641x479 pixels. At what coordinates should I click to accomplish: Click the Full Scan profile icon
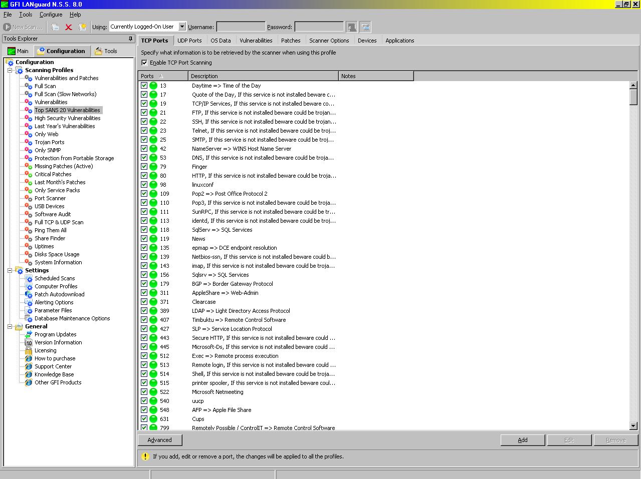(29, 86)
